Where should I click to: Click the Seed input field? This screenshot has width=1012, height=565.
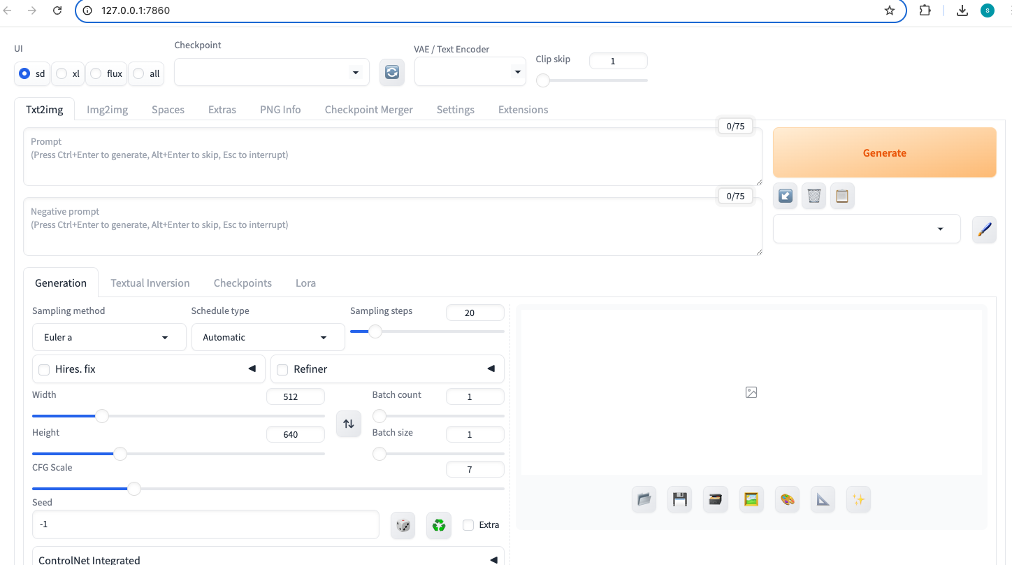[205, 524]
